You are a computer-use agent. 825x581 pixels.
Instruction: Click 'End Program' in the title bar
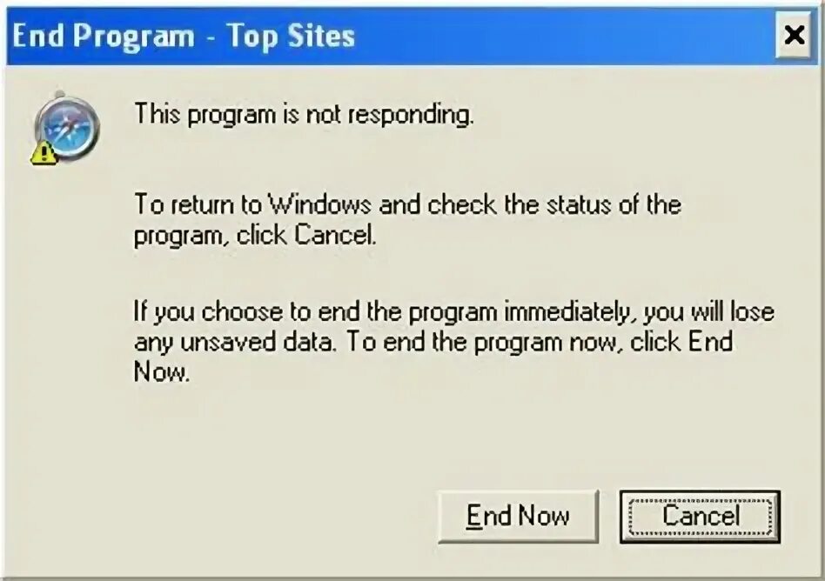(103, 37)
